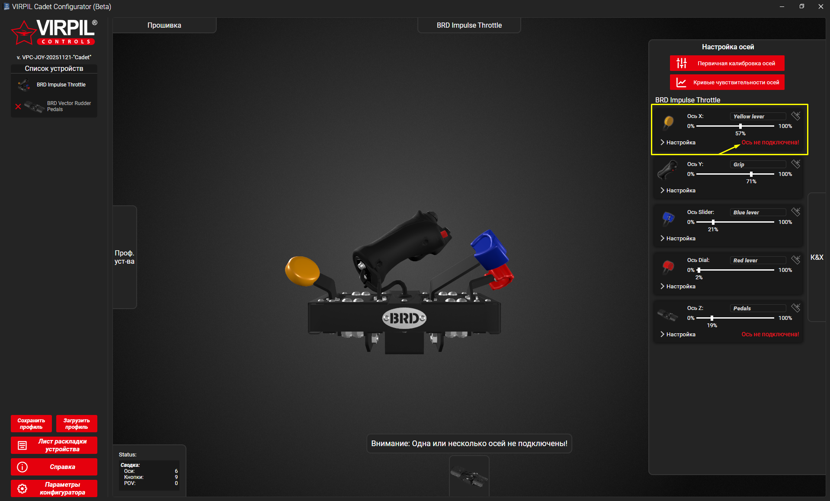This screenshot has width=830, height=501.
Task: Click the VIRPIL Controls logo
Action: tap(54, 32)
